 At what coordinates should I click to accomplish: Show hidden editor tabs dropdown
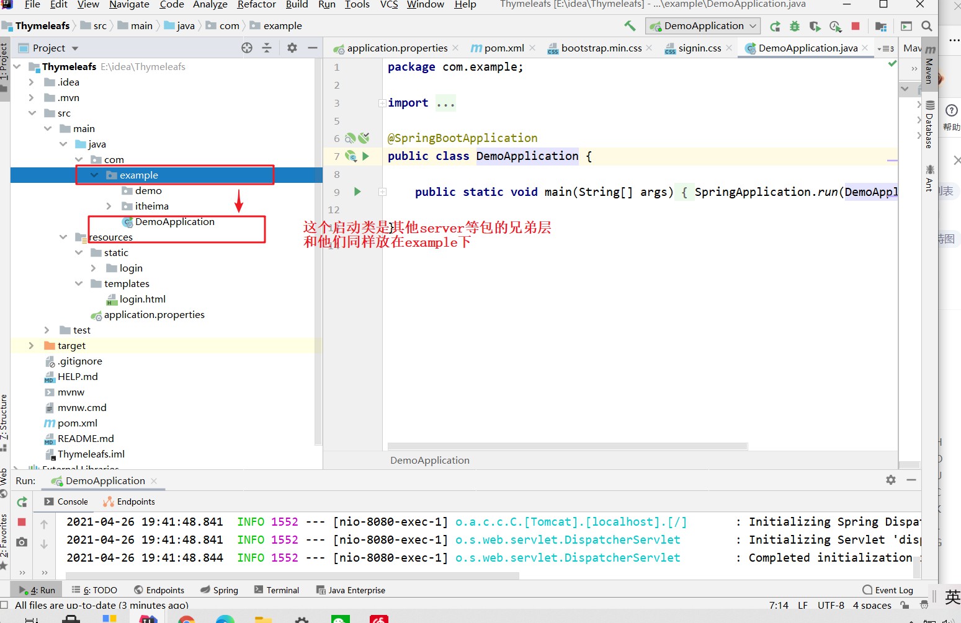(x=885, y=48)
